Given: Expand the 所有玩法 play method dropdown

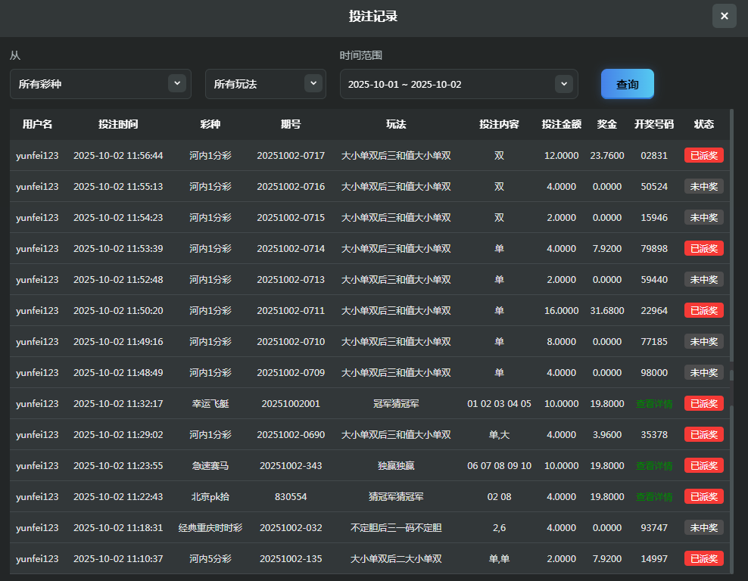Looking at the screenshot, I should (265, 84).
